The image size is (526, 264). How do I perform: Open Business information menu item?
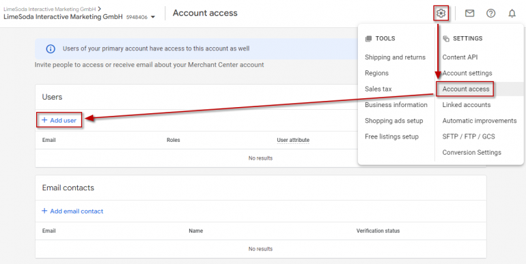[396, 105]
